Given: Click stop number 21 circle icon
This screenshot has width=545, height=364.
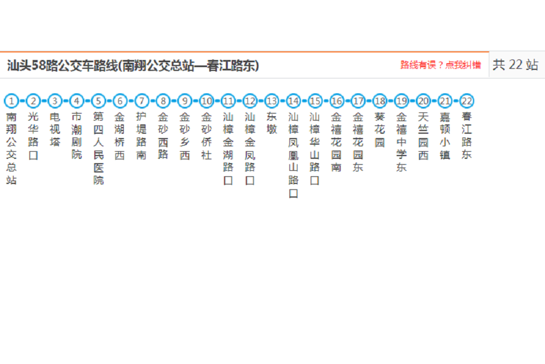Looking at the screenshot, I should [x=445, y=101].
